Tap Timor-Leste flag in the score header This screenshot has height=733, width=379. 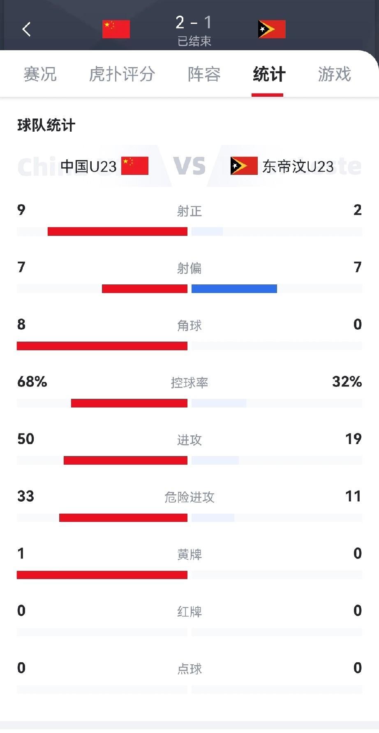(272, 29)
